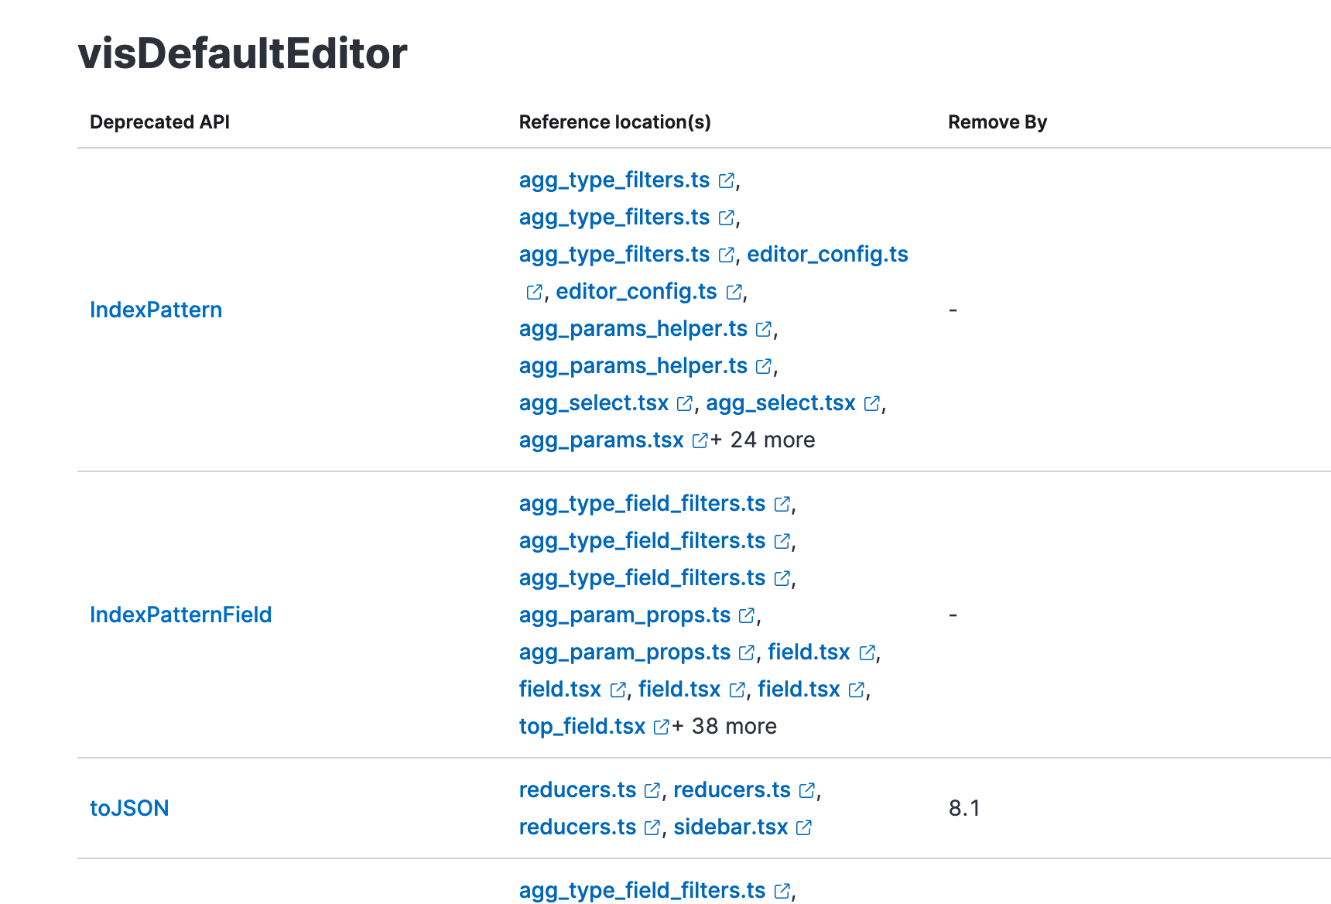Image resolution: width=1331 pixels, height=904 pixels.
Task: Open the IndexPattern deprecated API link
Action: pos(156,310)
